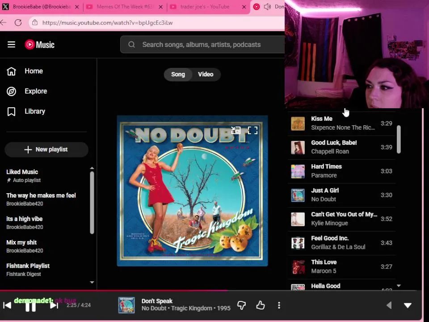Click Good Luck, Babe! queue thumbnail
The width and height of the screenshot is (429, 322).
tap(298, 148)
